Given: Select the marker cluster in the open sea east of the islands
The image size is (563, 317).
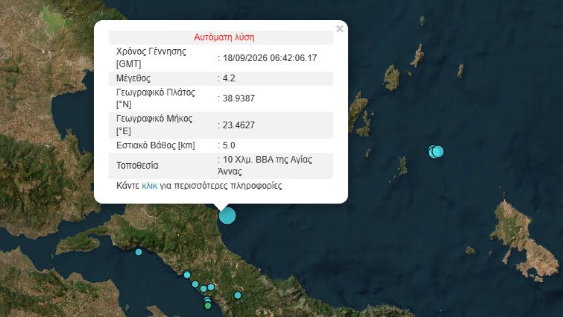Looking at the screenshot, I should pos(436,151).
